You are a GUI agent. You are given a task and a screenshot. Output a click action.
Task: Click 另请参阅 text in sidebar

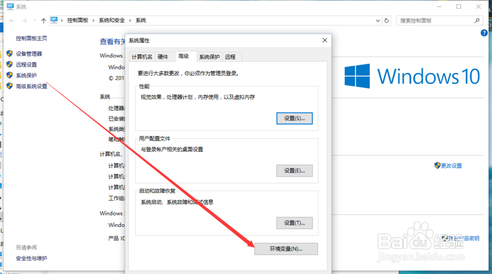[27, 247]
